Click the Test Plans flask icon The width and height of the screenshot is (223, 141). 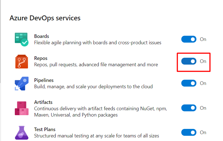22,133
